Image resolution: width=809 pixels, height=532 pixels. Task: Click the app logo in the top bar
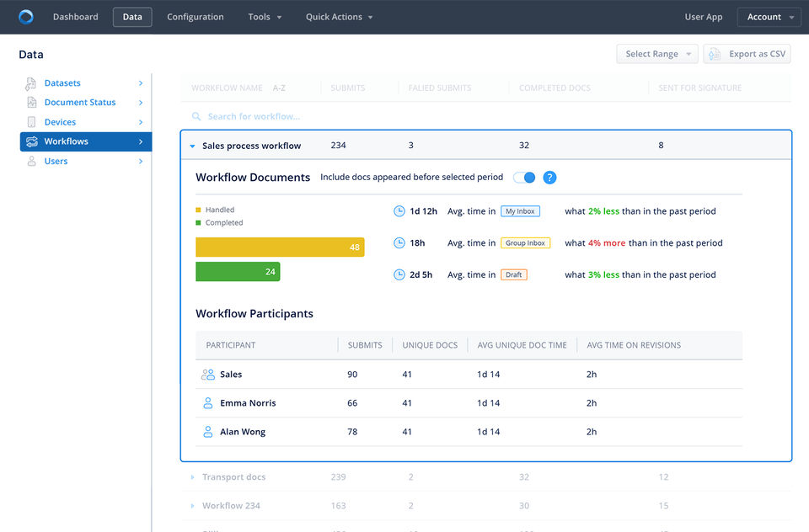(x=26, y=17)
